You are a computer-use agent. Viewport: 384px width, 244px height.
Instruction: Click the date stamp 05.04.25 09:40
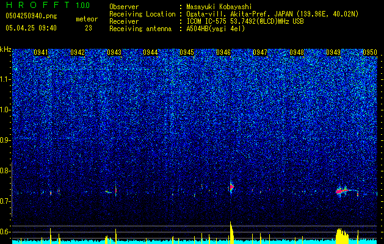coord(31,28)
